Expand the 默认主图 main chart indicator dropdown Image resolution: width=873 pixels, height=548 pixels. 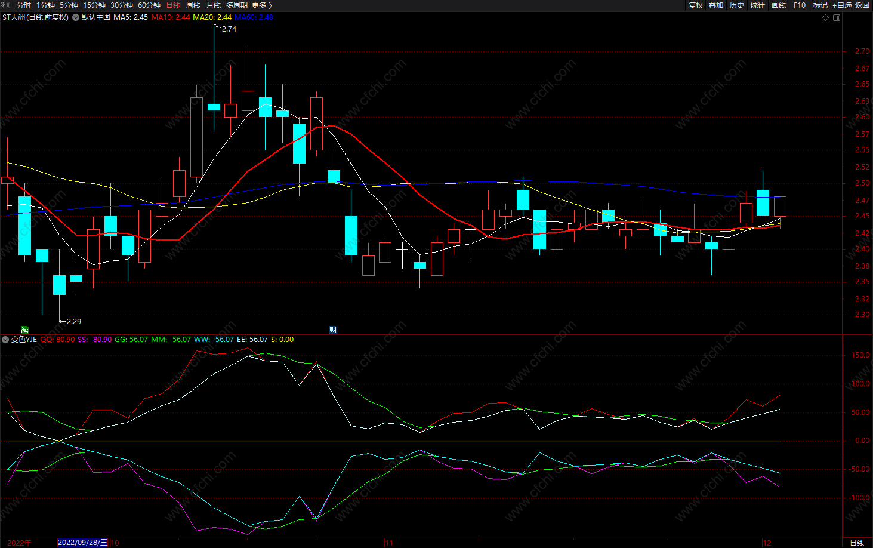[76, 17]
